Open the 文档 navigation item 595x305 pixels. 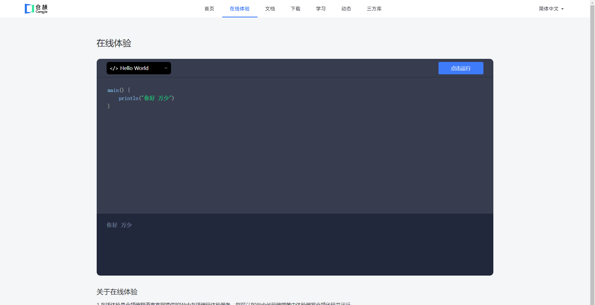coord(270,9)
